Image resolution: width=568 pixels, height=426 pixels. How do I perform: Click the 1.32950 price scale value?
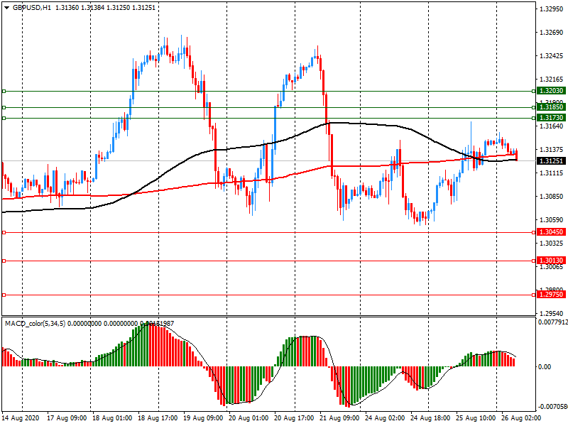click(x=552, y=9)
